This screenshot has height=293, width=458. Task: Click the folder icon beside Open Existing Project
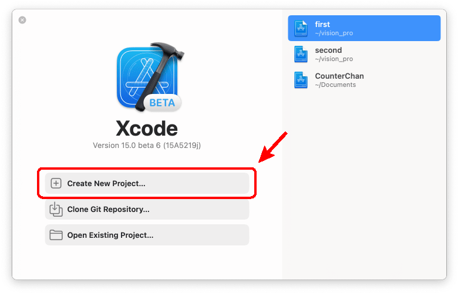pyautogui.click(x=56, y=235)
